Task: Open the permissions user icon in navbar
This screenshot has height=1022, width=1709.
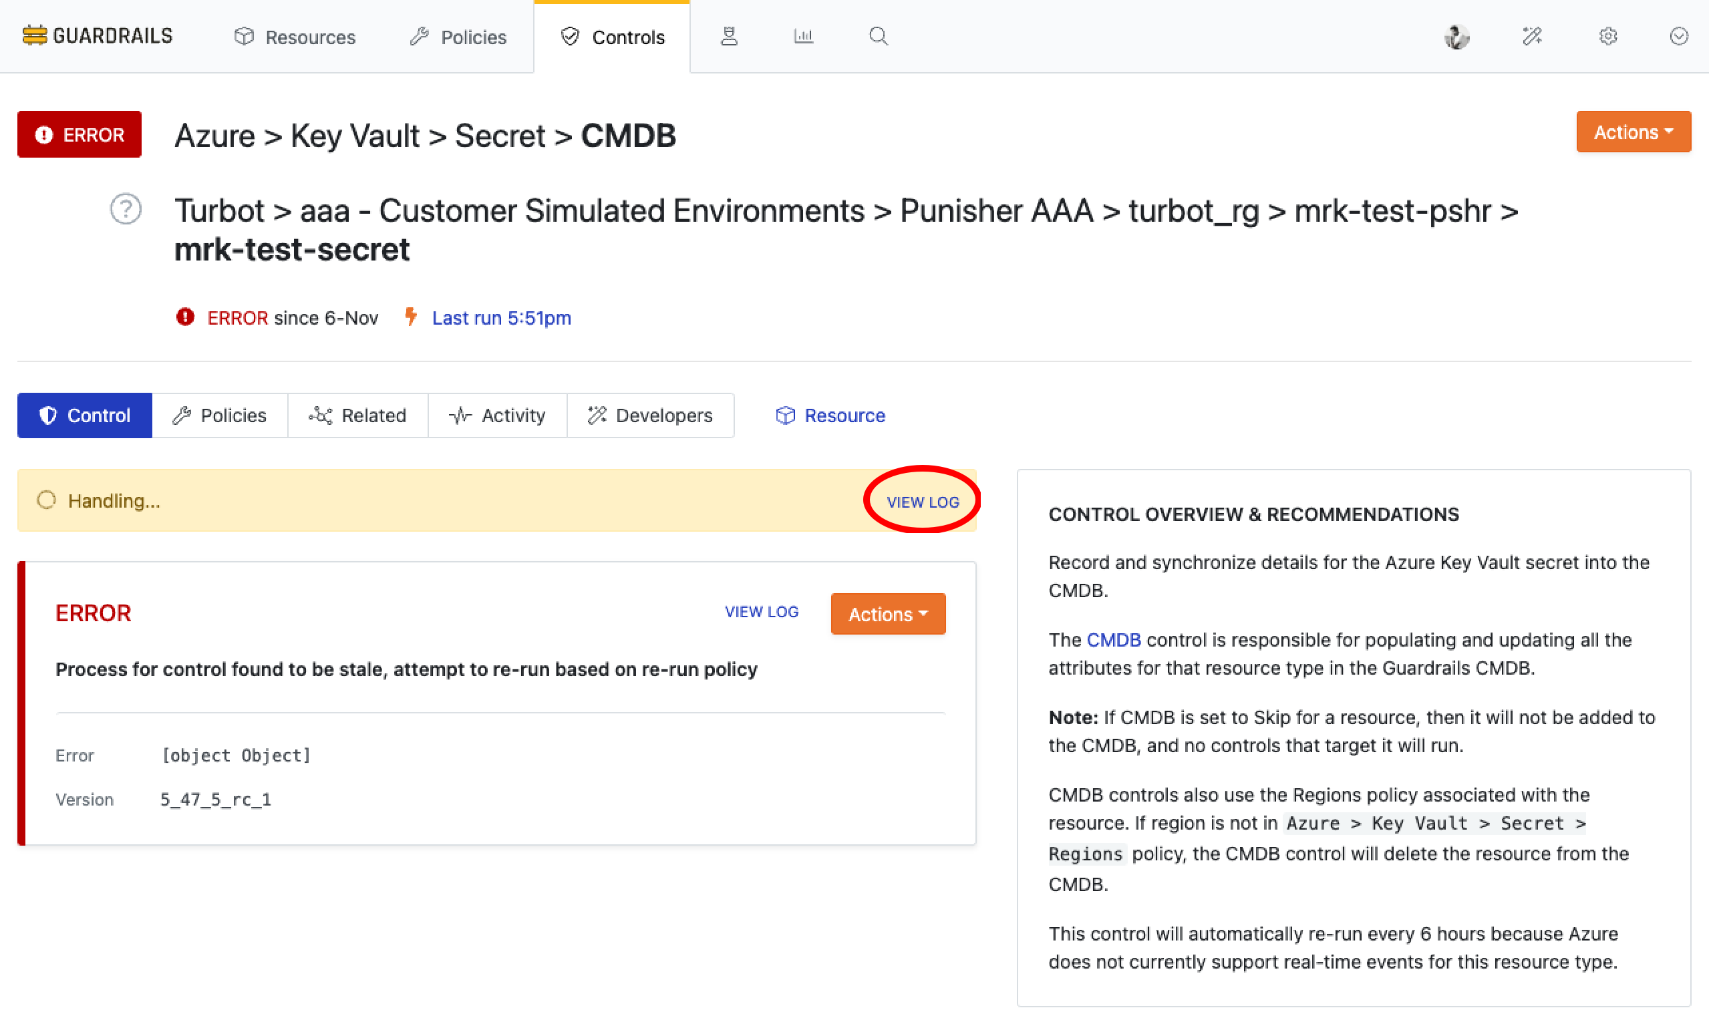Action: tap(729, 36)
